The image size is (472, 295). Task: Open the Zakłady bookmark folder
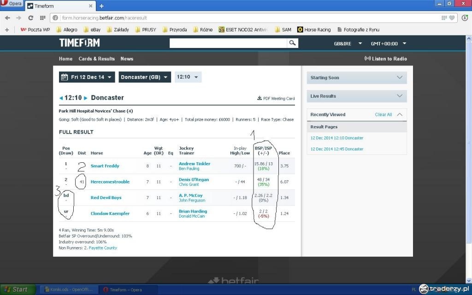point(118,30)
